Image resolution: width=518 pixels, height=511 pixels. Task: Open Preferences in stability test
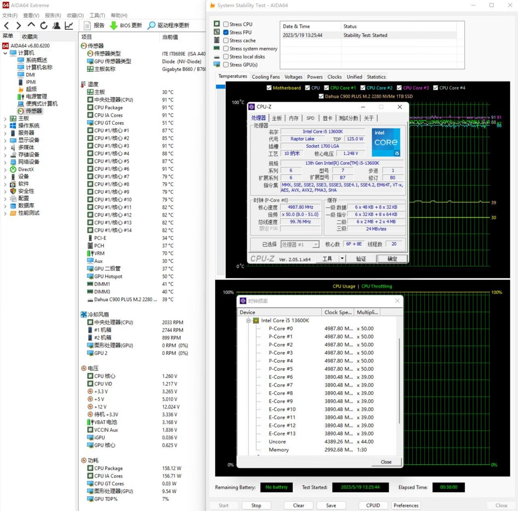click(406, 505)
